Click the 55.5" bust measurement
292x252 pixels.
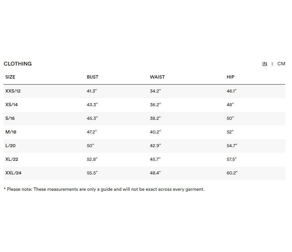coord(92,173)
